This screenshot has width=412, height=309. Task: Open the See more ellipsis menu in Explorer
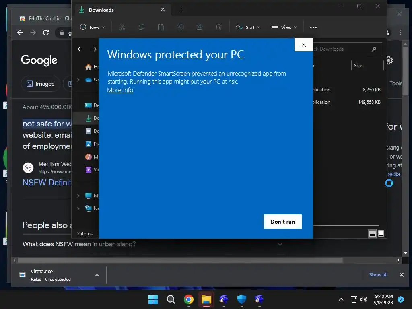pos(313,27)
